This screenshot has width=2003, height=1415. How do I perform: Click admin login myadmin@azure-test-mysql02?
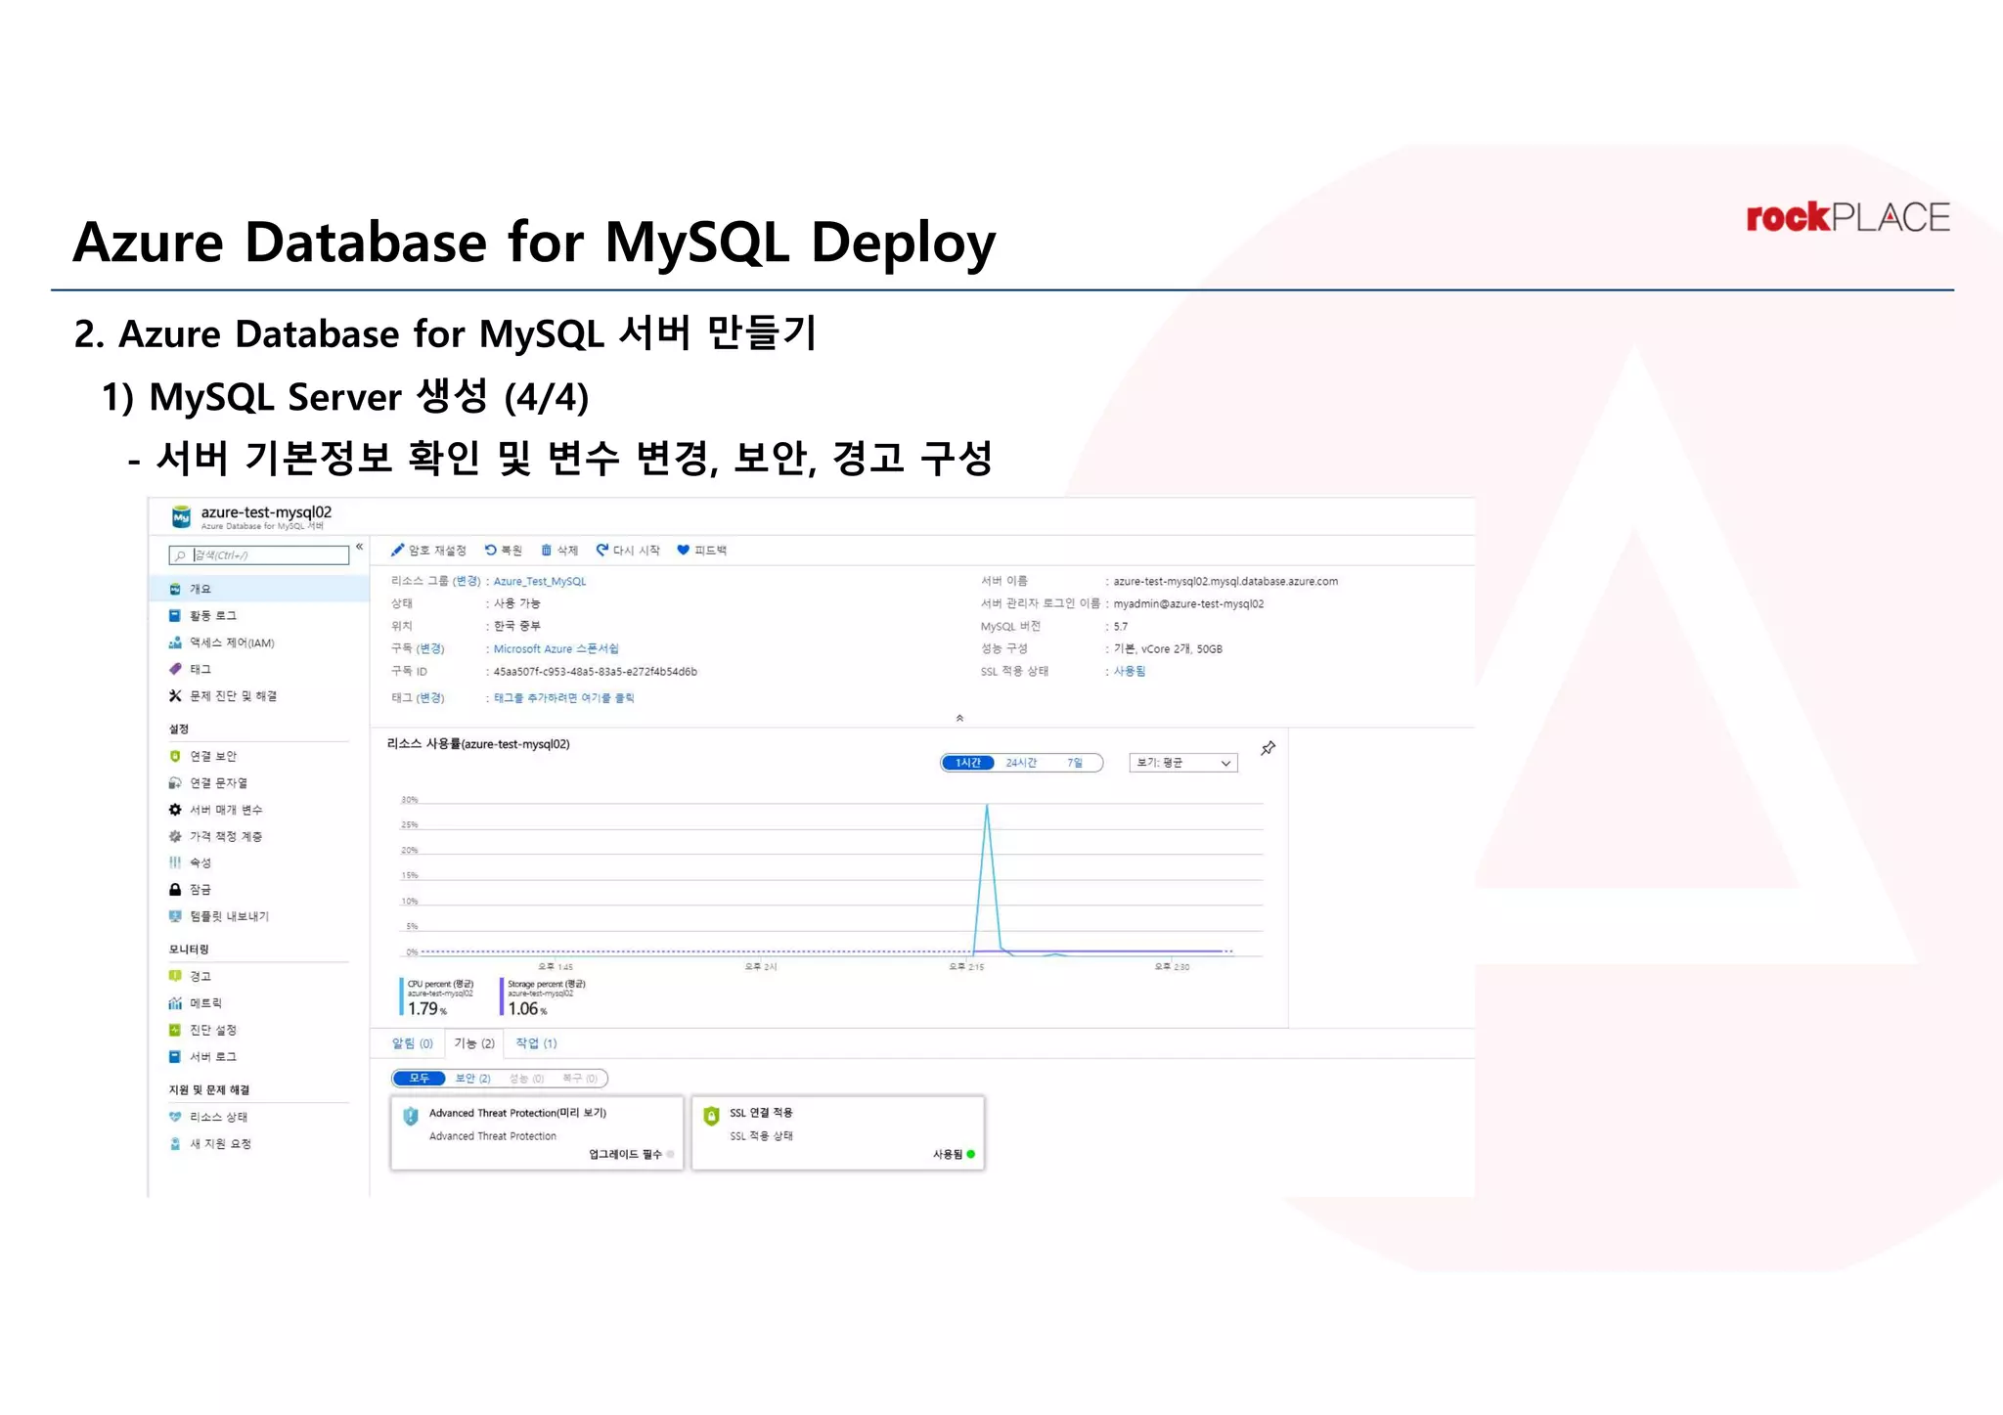1188,603
